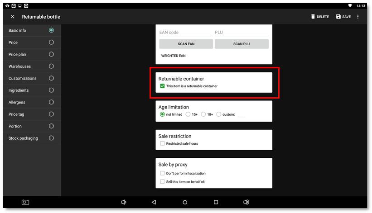372x213 pixels.
Task: Uncheck This item is a returnable container
Action: point(162,86)
